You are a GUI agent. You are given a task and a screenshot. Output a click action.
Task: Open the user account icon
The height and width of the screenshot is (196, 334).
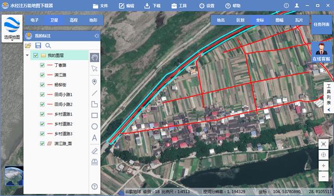click(297, 6)
